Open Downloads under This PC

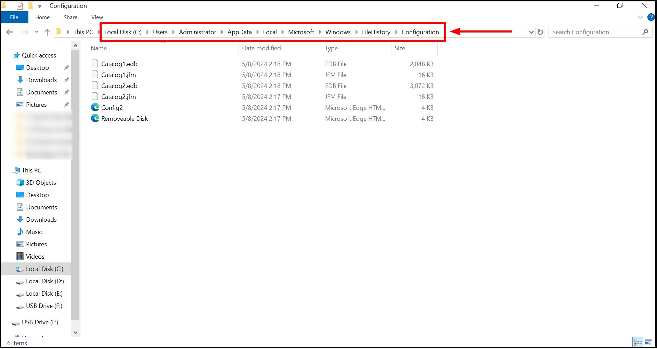pyautogui.click(x=41, y=220)
